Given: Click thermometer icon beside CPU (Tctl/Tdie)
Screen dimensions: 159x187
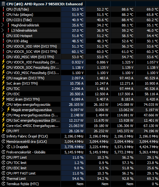Looking at the screenshot, I should [x=3, y=9].
